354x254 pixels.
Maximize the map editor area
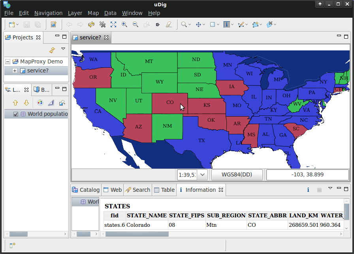[346, 37]
